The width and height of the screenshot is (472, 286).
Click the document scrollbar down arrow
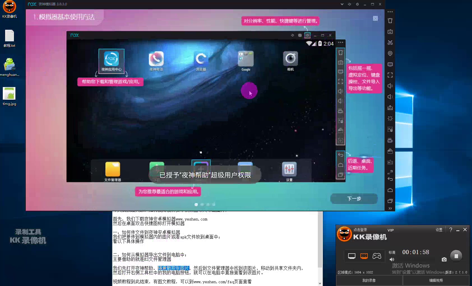(320, 283)
